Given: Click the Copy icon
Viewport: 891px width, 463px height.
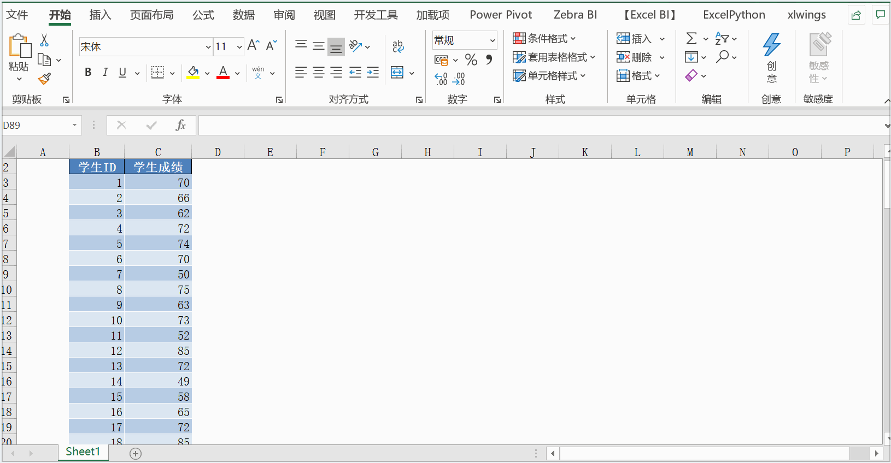Looking at the screenshot, I should click(x=44, y=60).
